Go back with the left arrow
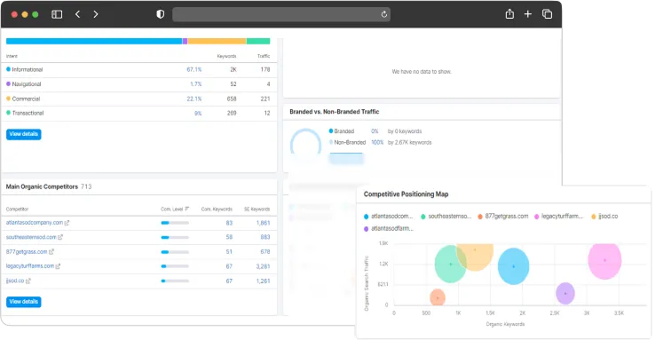The height and width of the screenshot is (348, 655). tap(78, 14)
